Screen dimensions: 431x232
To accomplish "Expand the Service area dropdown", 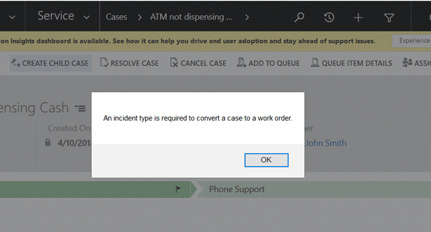I will [x=87, y=17].
